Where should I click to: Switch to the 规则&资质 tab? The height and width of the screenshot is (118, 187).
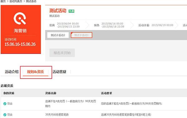click(x=36, y=72)
